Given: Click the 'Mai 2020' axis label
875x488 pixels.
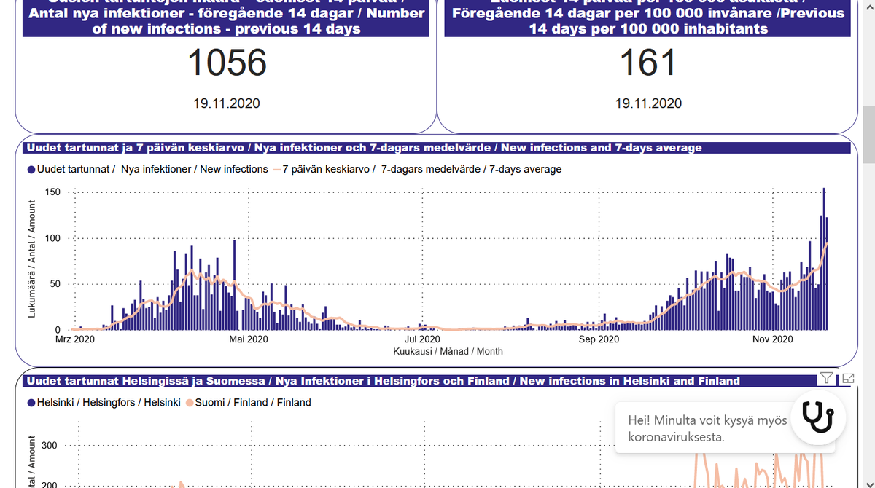Looking at the screenshot, I should 249,339.
